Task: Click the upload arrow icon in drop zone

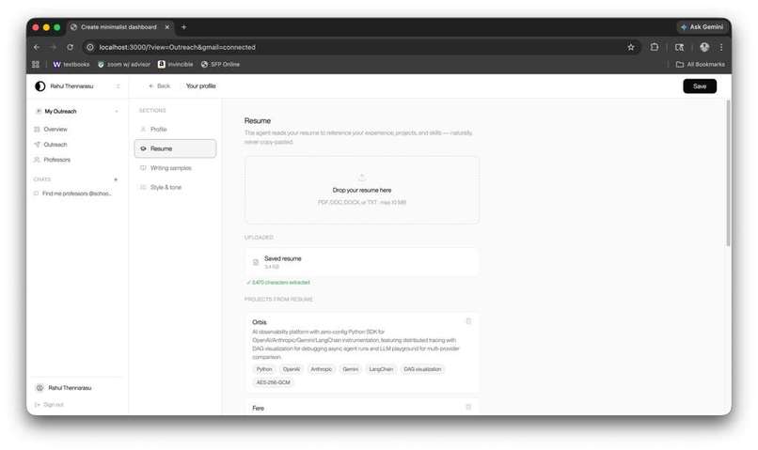Action: point(361,178)
